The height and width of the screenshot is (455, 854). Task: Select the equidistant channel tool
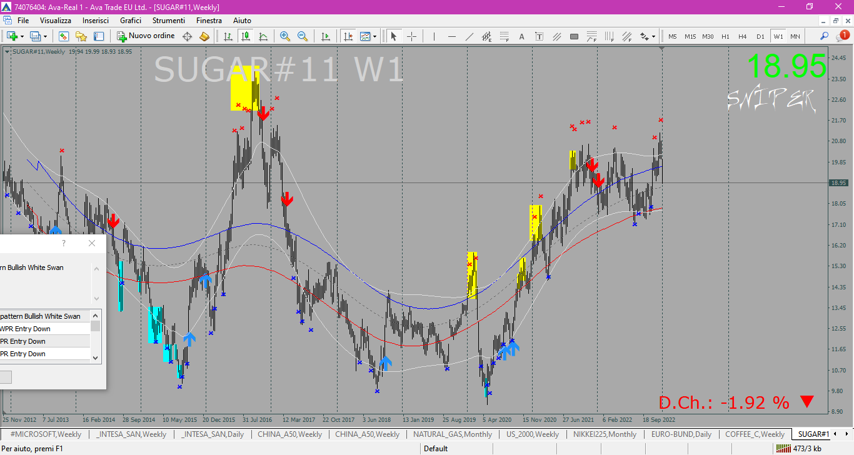[x=486, y=36]
